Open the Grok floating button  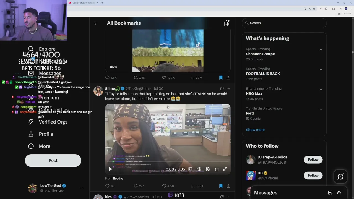(340, 176)
